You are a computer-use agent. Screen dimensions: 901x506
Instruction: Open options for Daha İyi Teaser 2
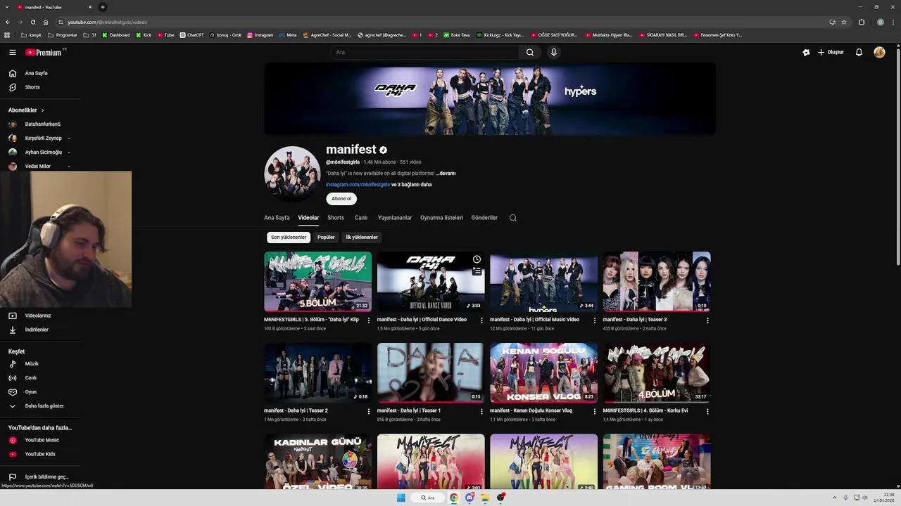pos(369,411)
